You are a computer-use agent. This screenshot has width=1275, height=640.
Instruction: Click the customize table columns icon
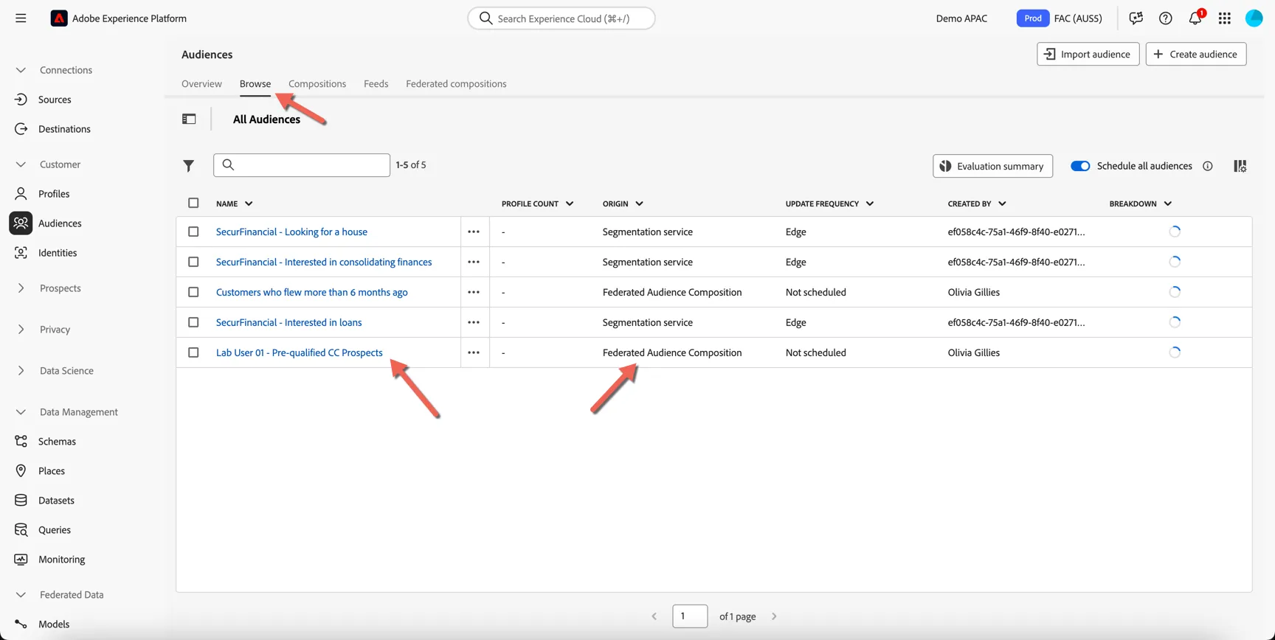[1240, 166]
